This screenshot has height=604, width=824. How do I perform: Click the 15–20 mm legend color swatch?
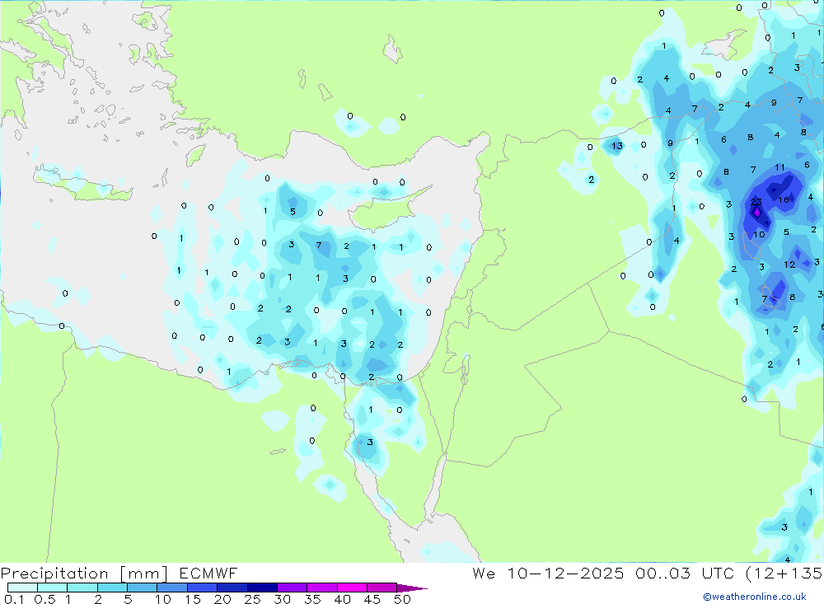(202, 588)
